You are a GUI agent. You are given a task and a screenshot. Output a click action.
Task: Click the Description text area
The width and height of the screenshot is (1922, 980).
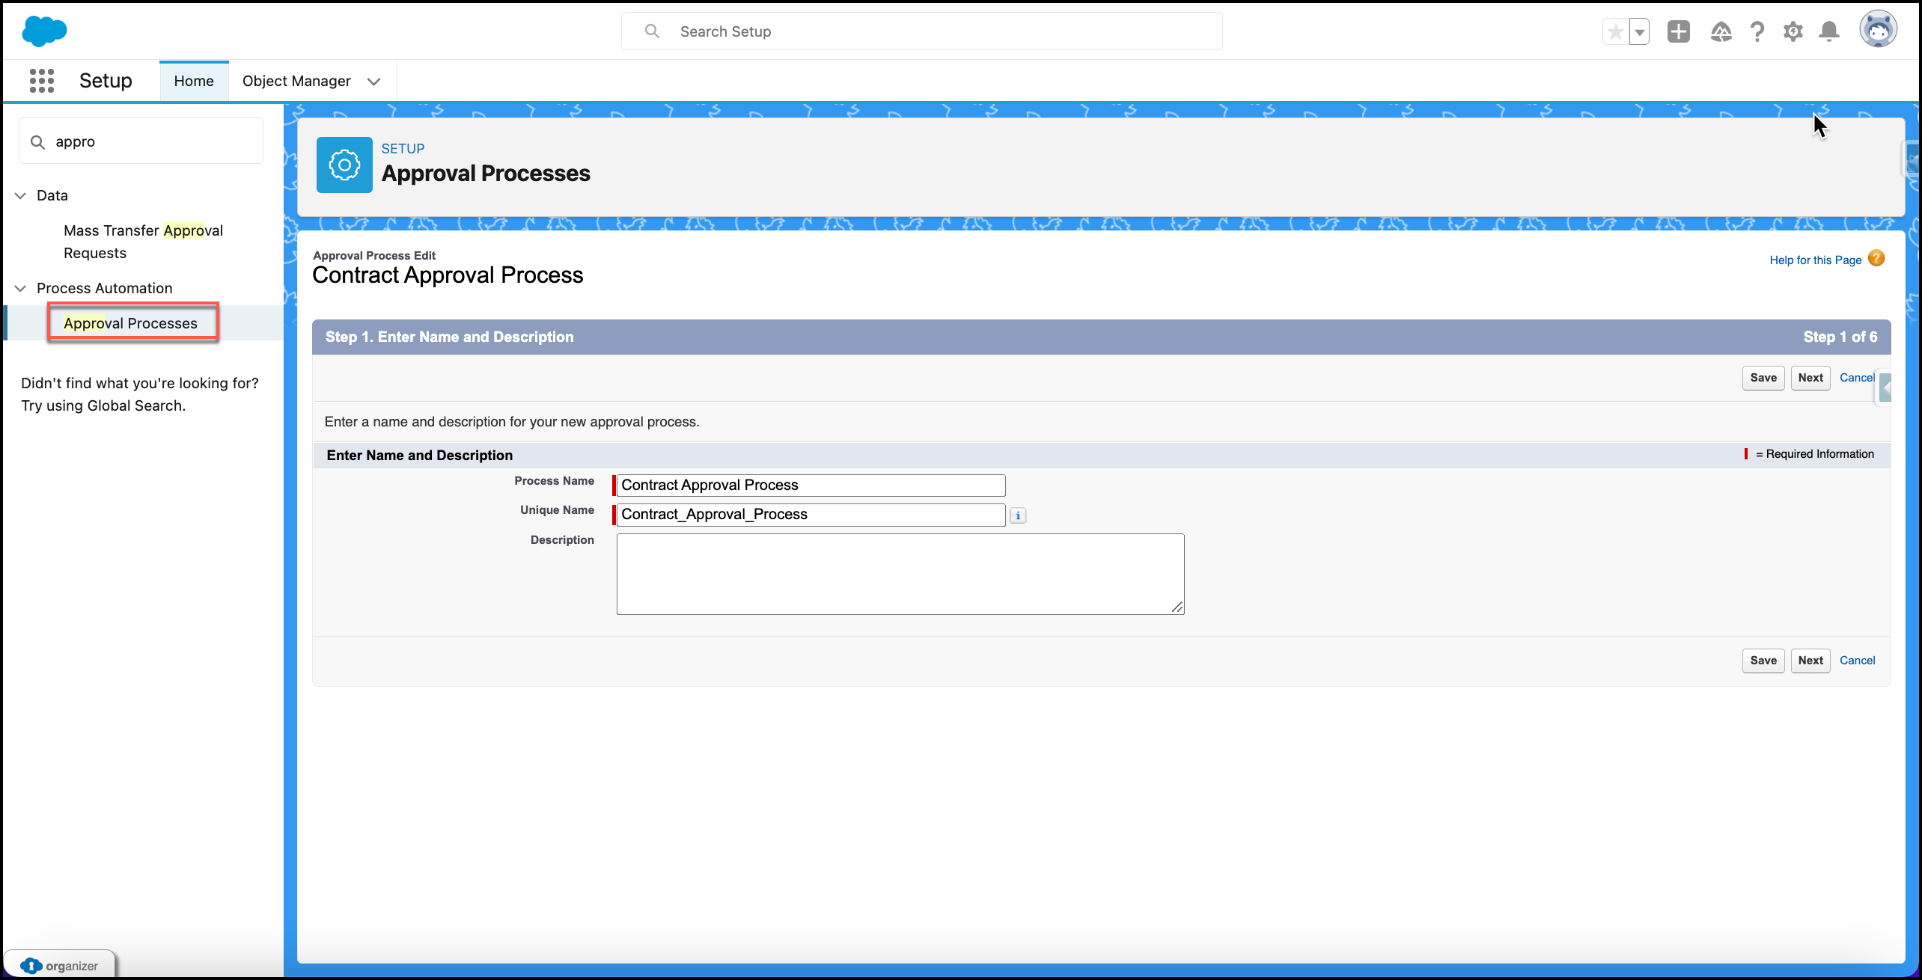(900, 574)
